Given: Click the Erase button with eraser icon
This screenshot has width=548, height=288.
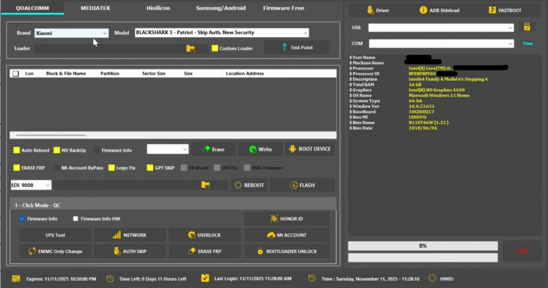Looking at the screenshot, I should pyautogui.click(x=214, y=149).
